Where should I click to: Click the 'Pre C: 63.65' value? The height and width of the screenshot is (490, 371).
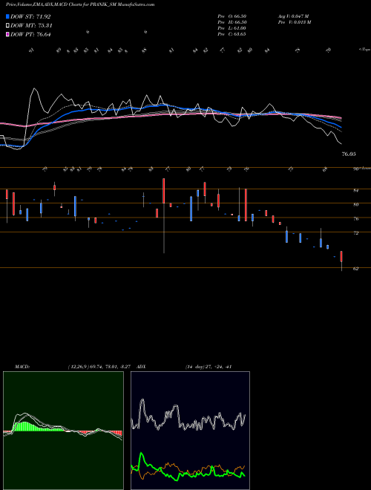pos(232,34)
